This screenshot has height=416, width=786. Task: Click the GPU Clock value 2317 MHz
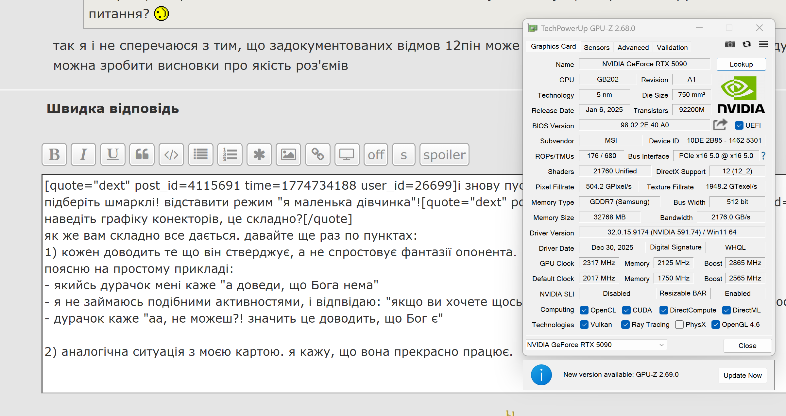click(599, 263)
